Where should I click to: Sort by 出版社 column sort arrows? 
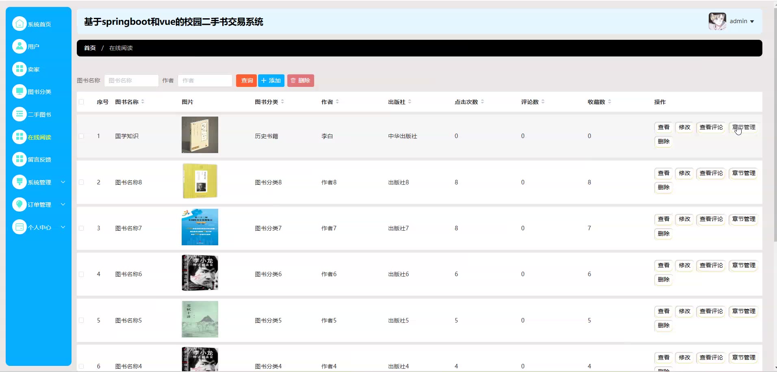410,102
